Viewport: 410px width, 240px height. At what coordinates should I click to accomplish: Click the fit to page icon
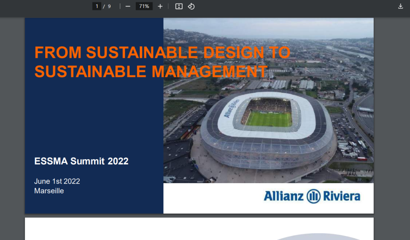[179, 6]
